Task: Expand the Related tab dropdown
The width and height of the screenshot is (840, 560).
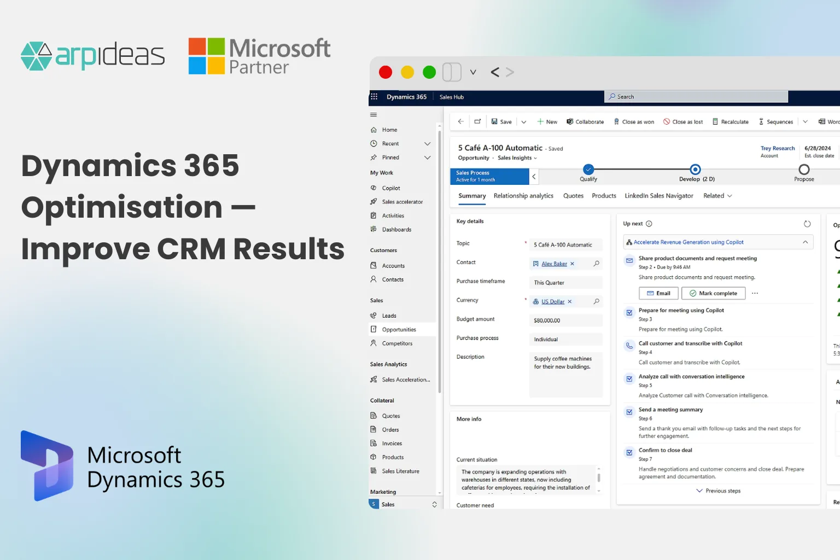Action: (717, 196)
